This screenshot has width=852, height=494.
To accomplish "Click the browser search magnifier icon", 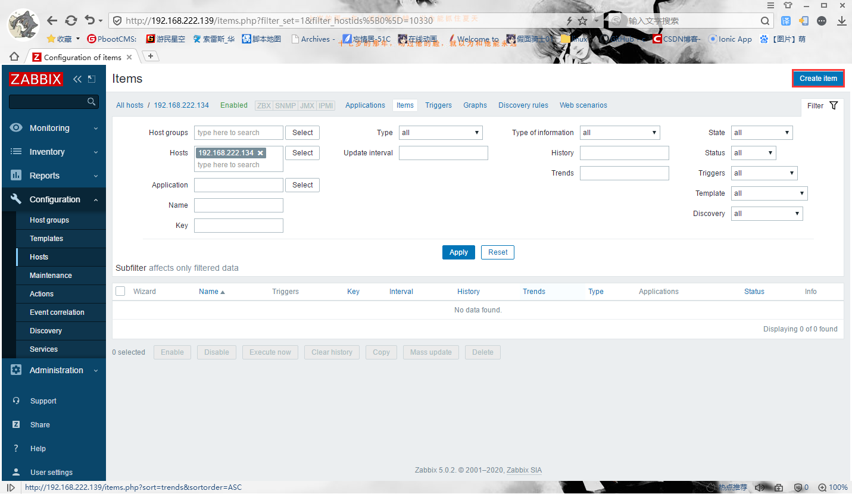I will 766,21.
